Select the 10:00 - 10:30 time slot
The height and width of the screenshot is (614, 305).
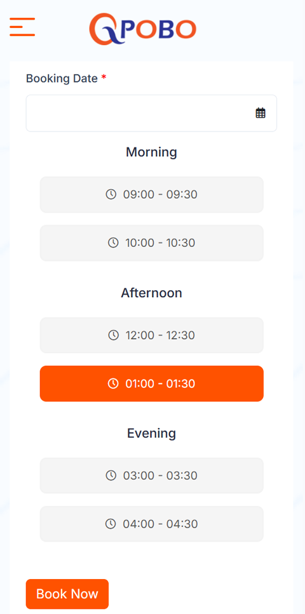click(152, 243)
